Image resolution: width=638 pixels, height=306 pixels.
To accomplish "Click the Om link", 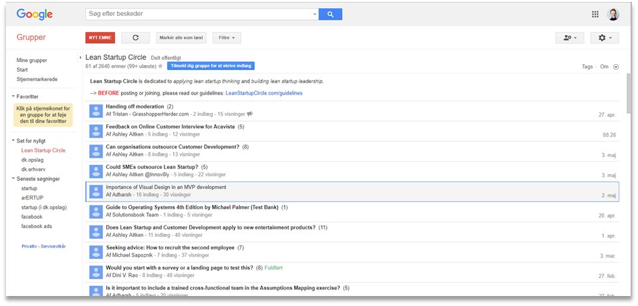I will point(604,67).
